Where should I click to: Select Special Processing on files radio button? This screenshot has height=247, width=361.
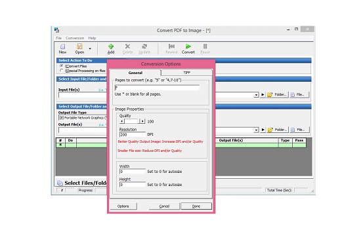click(x=62, y=71)
